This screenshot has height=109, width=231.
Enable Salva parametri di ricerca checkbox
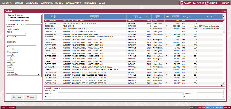8,20
